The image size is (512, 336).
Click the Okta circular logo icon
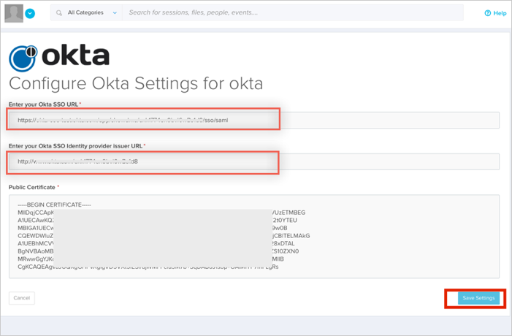click(23, 58)
